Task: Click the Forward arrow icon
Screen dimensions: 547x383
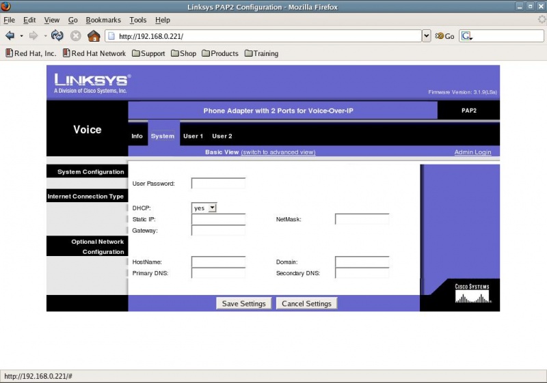Action: click(x=33, y=36)
